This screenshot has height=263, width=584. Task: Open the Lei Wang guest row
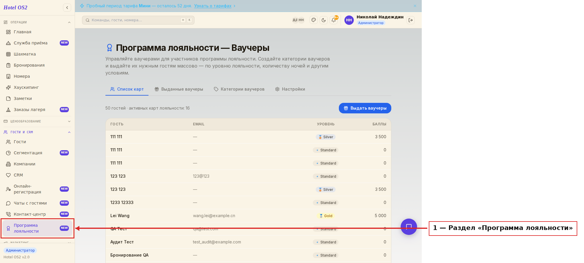click(248, 216)
